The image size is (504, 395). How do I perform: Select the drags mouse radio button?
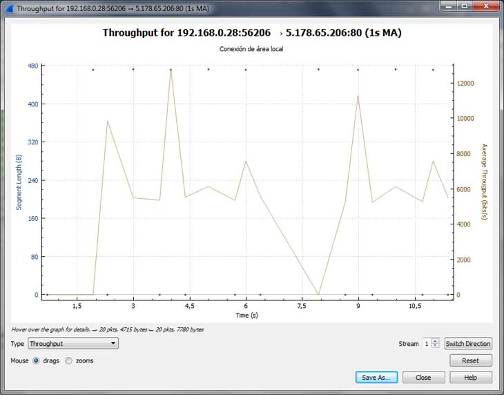pos(36,360)
